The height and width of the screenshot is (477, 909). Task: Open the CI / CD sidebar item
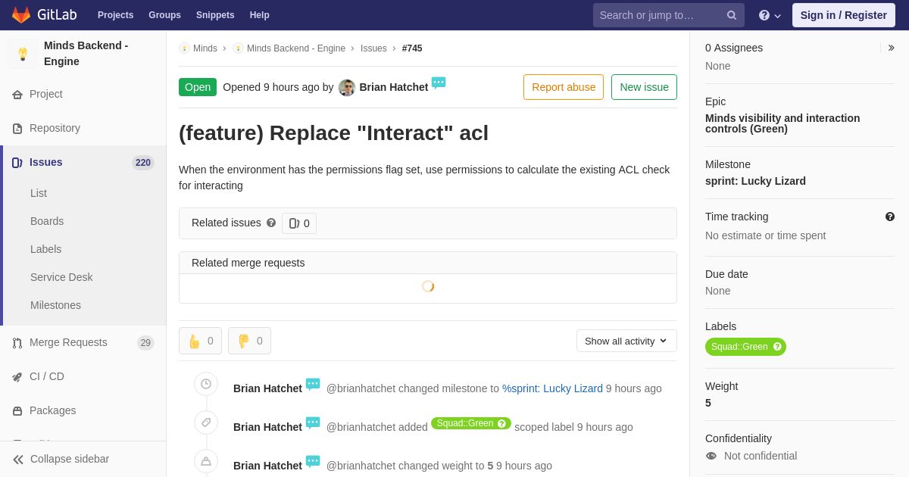83,376
